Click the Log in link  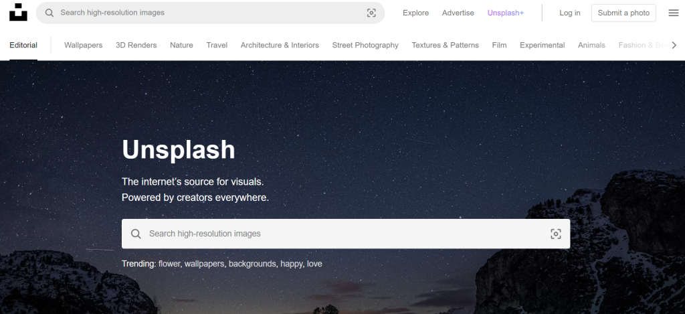[570, 13]
